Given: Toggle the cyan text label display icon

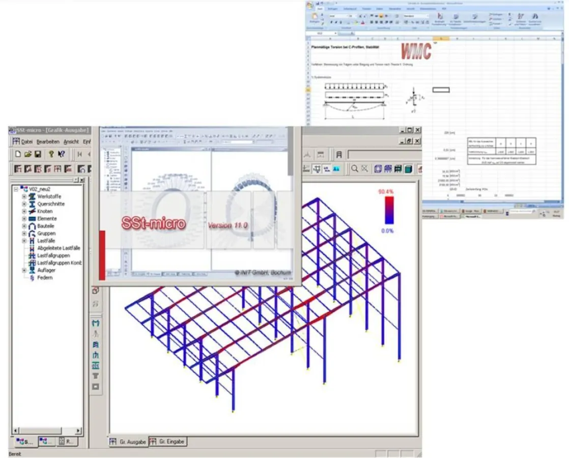Looking at the screenshot, I should (x=336, y=168).
